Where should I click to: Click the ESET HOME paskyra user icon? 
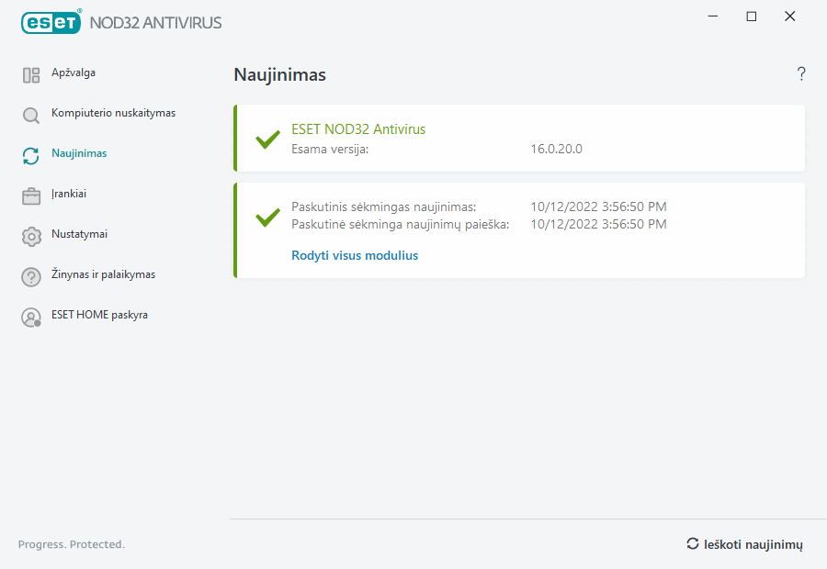click(31, 318)
